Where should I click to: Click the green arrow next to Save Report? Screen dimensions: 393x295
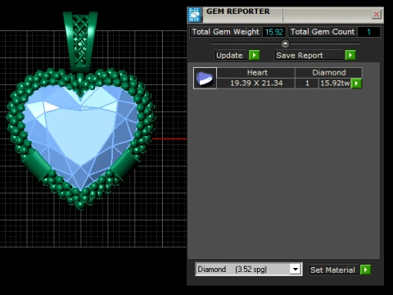(350, 55)
